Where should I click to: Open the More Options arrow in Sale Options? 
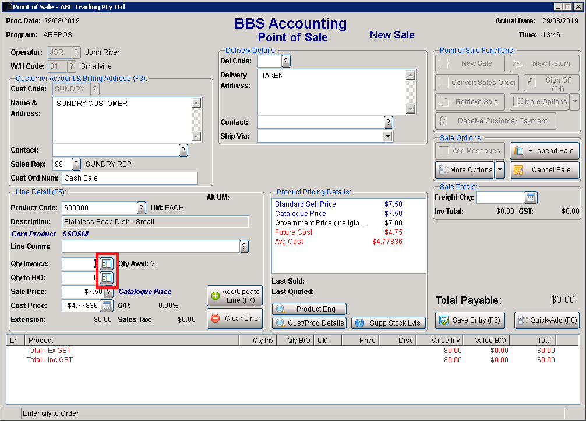tap(500, 169)
